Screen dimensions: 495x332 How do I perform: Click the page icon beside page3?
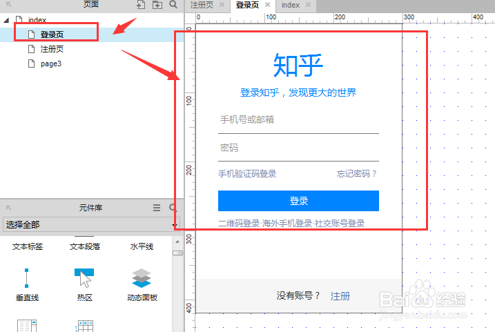click(x=31, y=64)
